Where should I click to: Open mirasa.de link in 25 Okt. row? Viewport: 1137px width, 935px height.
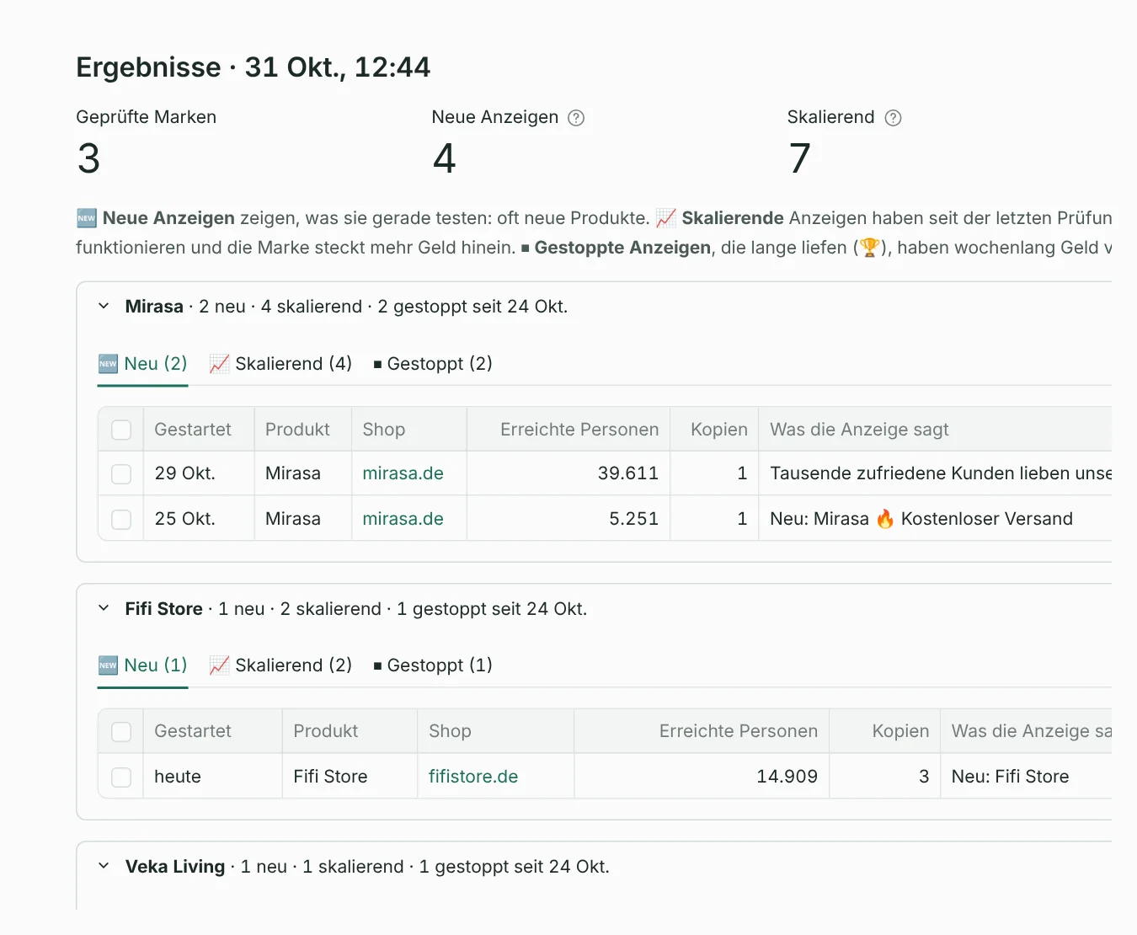[x=403, y=519]
